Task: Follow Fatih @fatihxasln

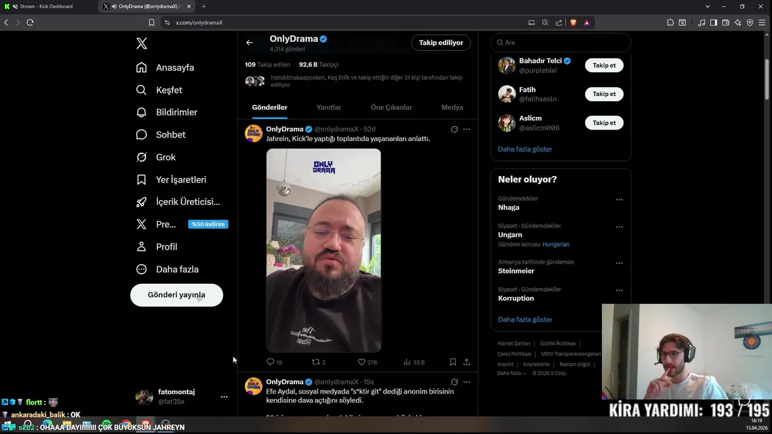Action: pyautogui.click(x=604, y=94)
